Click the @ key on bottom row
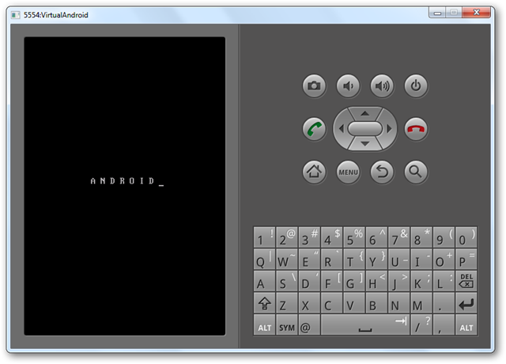Screen dimensions: 506x364 click(x=309, y=324)
